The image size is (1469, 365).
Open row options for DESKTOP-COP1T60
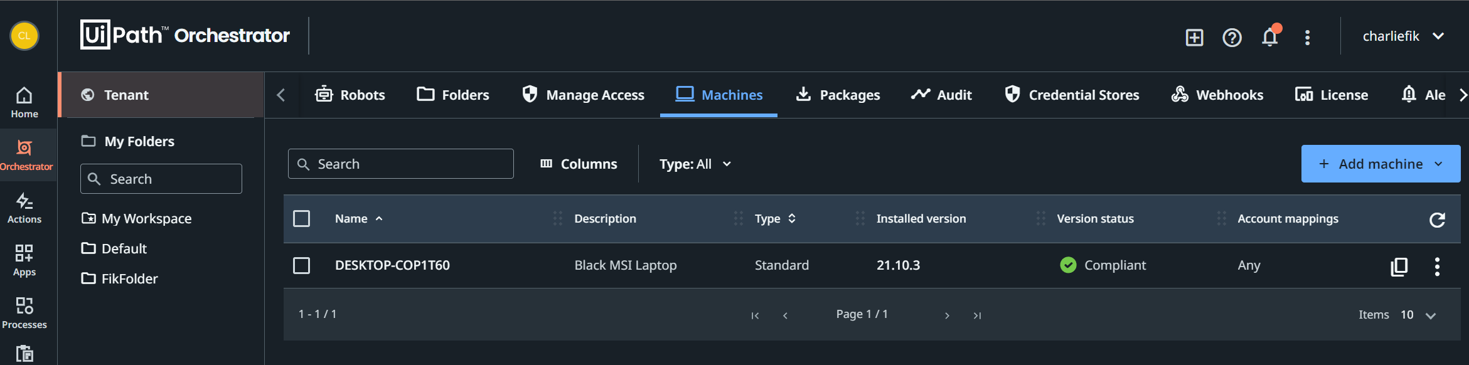click(1437, 267)
